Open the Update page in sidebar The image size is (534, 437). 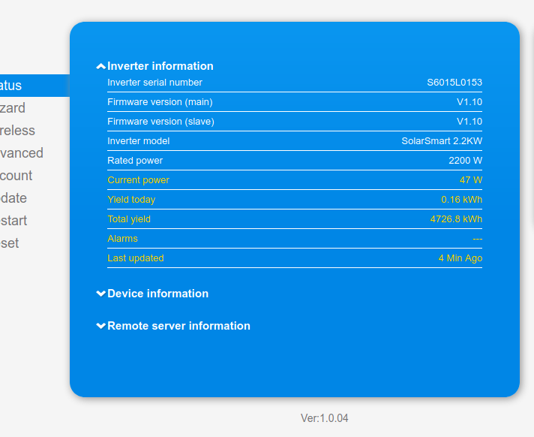click(x=13, y=198)
